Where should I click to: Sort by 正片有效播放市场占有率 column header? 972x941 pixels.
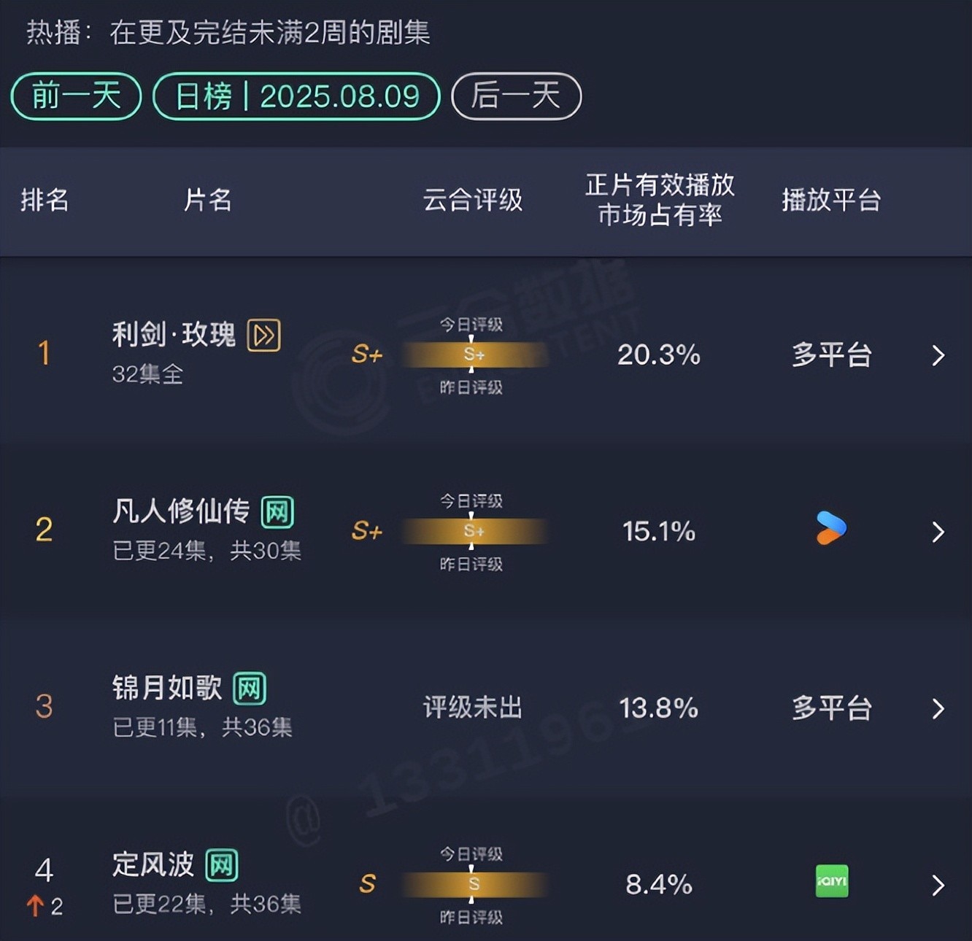pos(660,200)
